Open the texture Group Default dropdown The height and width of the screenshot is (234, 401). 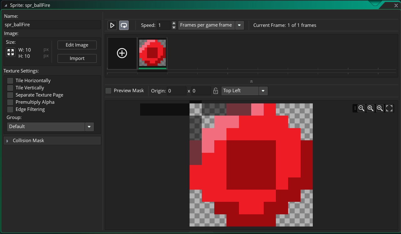point(50,127)
